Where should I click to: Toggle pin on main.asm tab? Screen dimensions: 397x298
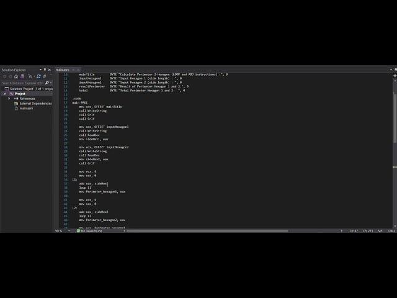pyautogui.click(x=73, y=70)
